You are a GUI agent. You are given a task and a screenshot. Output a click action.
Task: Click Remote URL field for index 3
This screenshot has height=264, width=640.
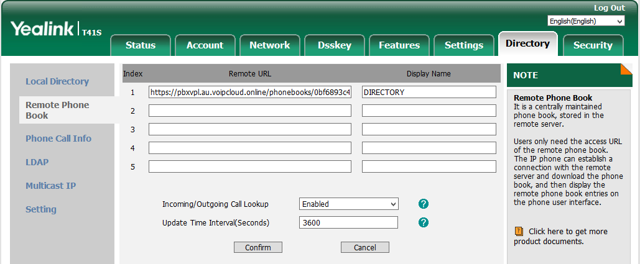tap(250, 129)
